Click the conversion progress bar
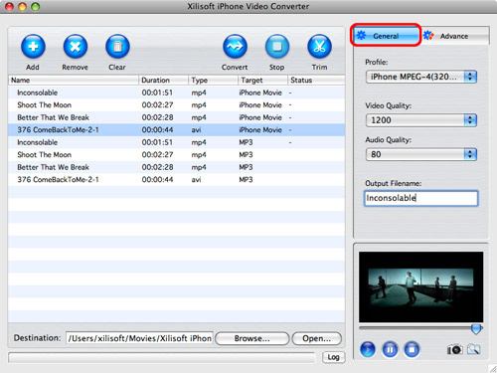The image size is (497, 373). 162,358
